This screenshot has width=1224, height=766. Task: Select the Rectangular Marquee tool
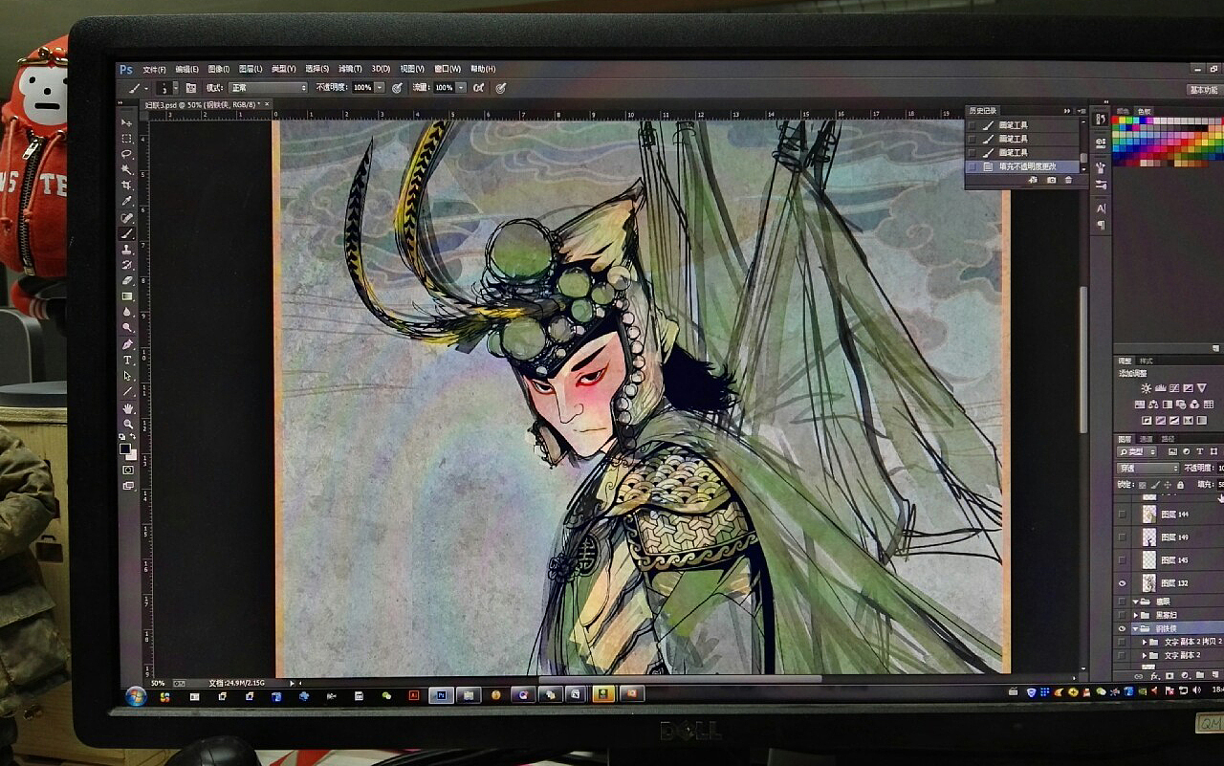(x=126, y=139)
